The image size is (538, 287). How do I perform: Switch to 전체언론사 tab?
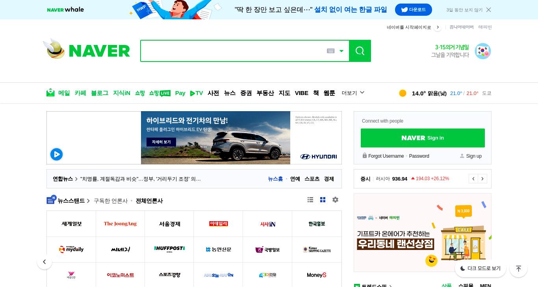[149, 201]
